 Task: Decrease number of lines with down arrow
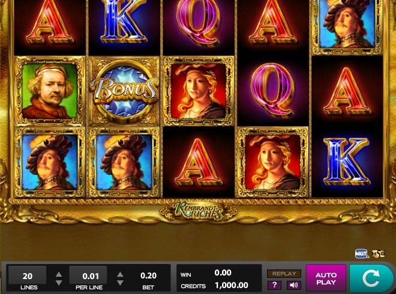tap(59, 283)
